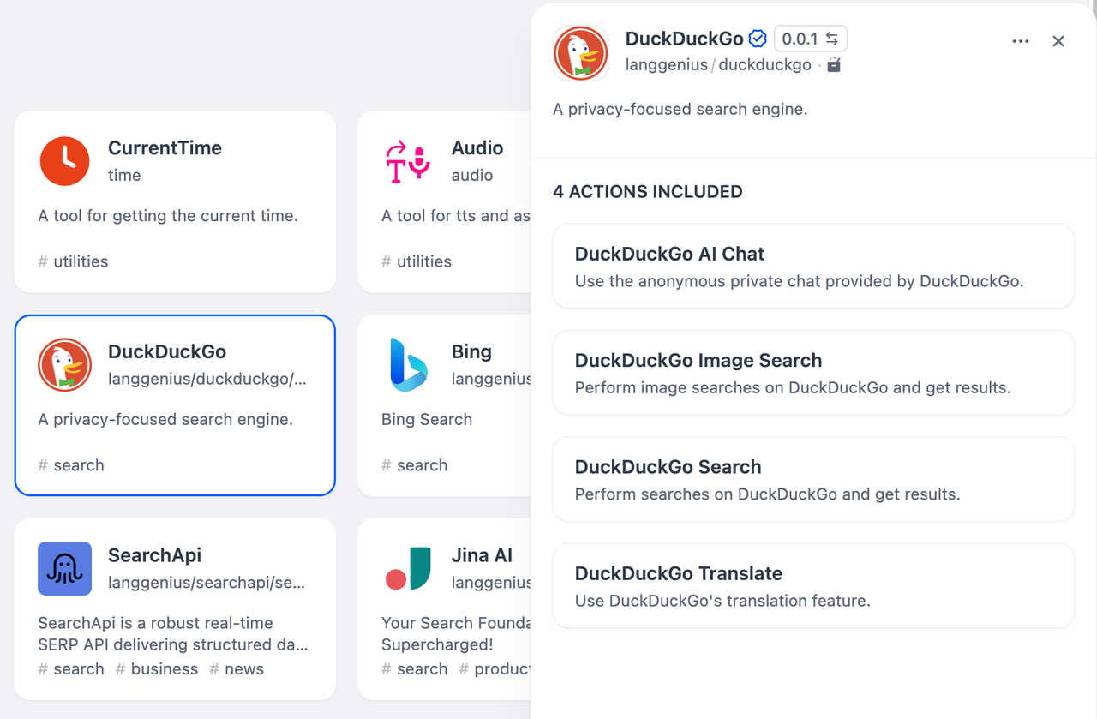The height and width of the screenshot is (719, 1097).
Task: Select the DuckDuckGo AI Chat action
Action: point(812,266)
